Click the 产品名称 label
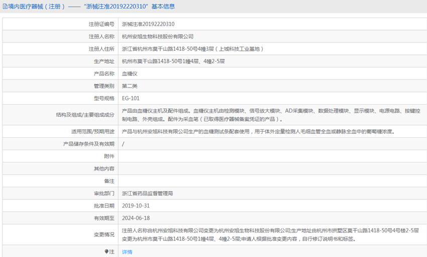 [104, 73]
